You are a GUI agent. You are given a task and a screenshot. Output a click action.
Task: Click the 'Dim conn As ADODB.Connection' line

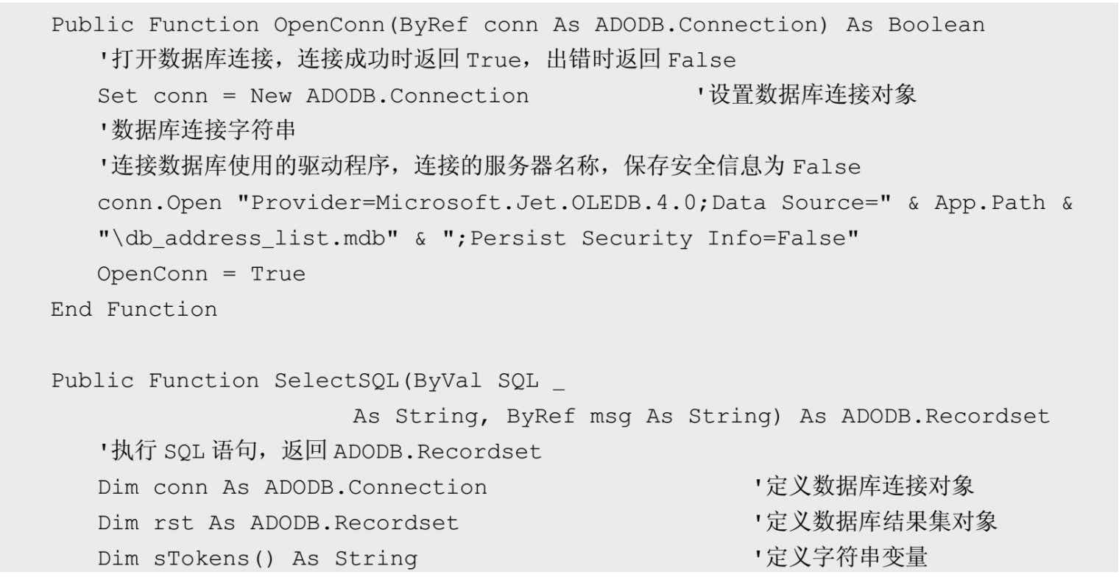coord(292,487)
